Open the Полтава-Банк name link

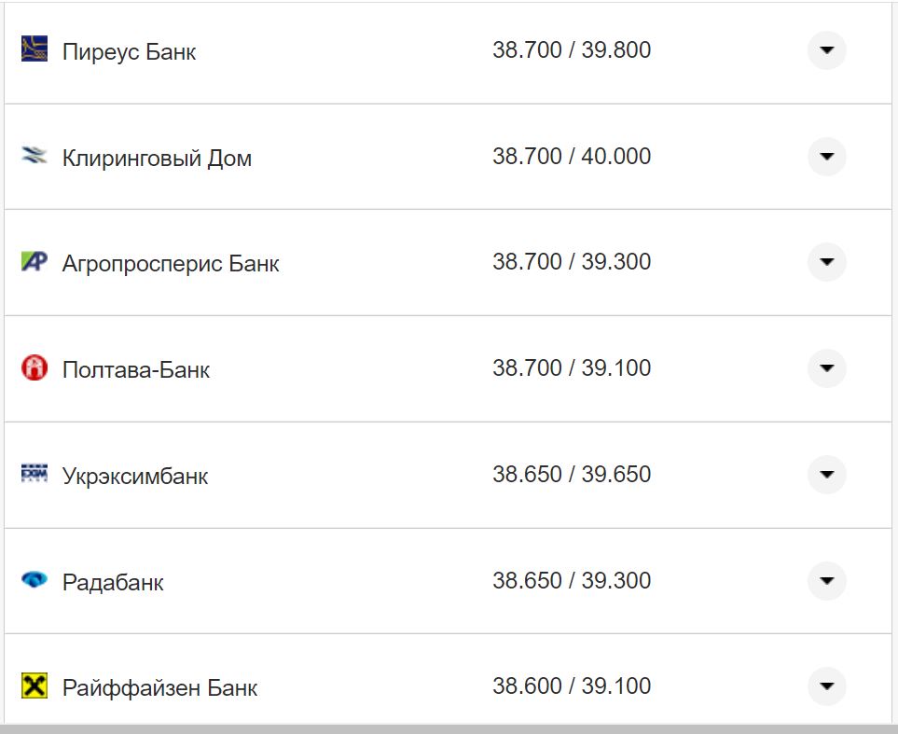pyautogui.click(x=136, y=369)
